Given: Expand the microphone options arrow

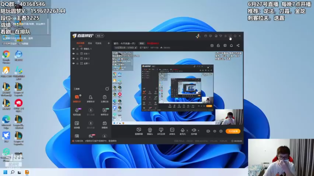Looking at the screenshot, I should click(x=187, y=131).
